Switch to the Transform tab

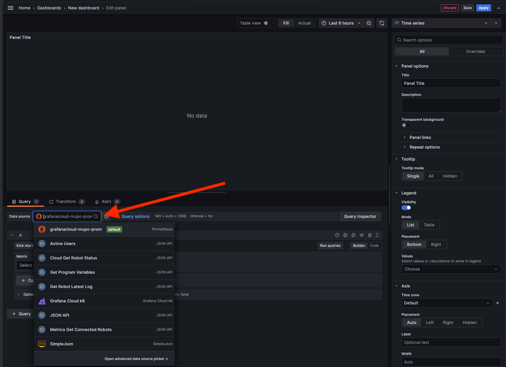tap(67, 201)
